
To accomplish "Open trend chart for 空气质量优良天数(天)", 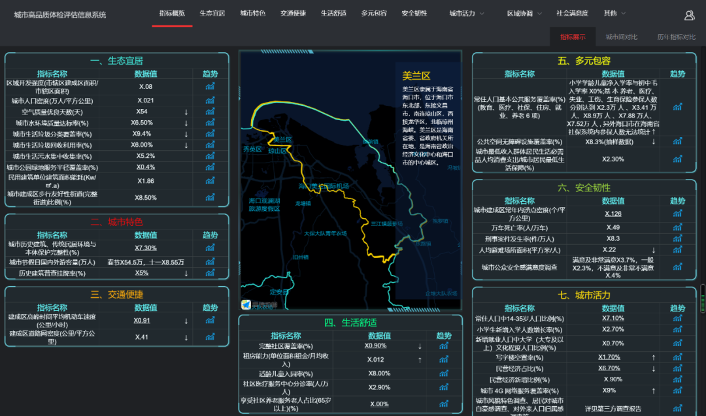I will pos(210,112).
